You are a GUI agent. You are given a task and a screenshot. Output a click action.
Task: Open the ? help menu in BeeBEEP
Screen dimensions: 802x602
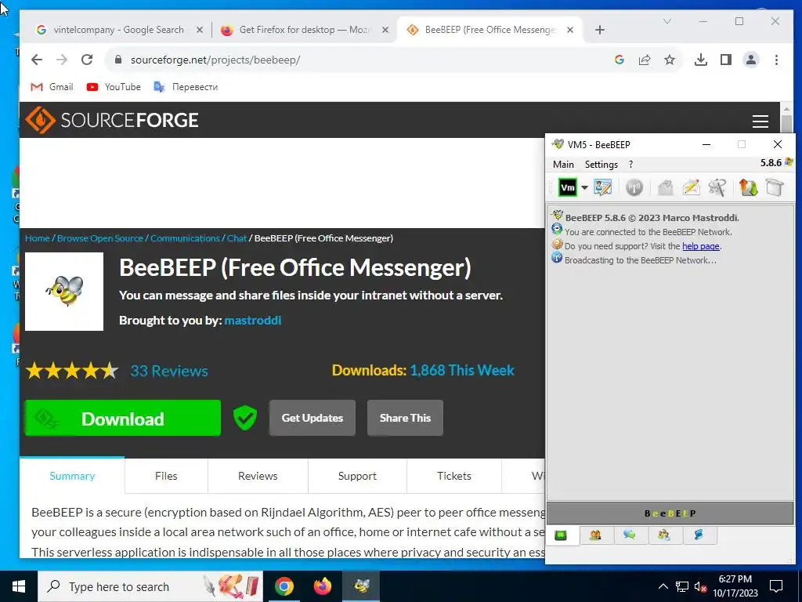point(630,165)
